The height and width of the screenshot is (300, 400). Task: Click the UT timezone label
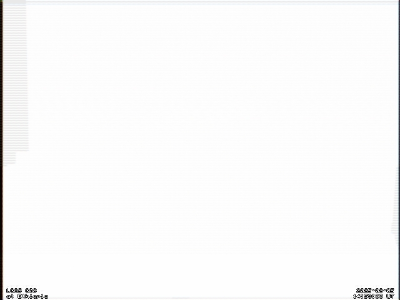coord(390,296)
